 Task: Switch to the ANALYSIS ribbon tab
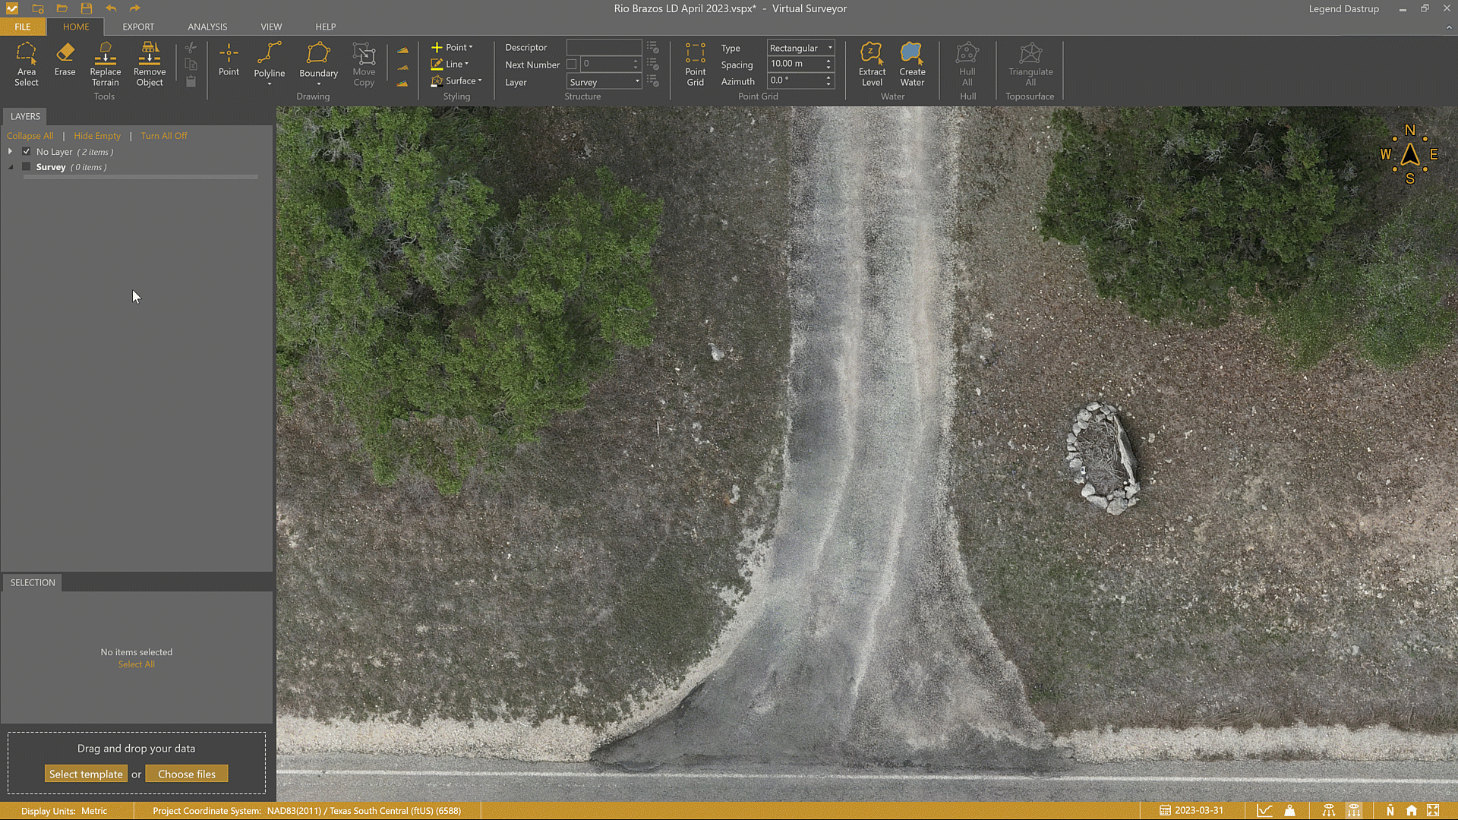click(207, 27)
